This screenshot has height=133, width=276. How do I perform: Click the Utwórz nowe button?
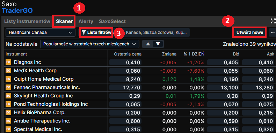pos(250,32)
